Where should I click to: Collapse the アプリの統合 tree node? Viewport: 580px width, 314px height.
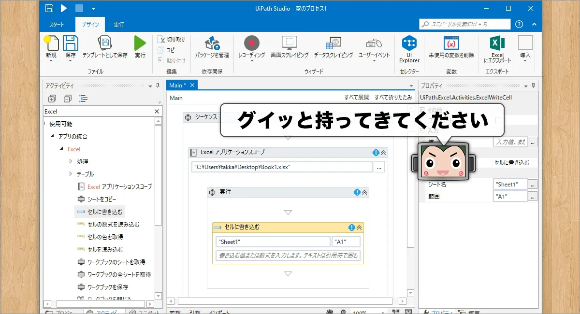[52, 137]
